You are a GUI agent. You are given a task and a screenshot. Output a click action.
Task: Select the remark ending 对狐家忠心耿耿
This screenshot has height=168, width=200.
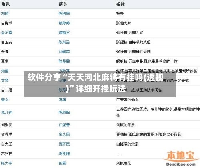[149, 134]
